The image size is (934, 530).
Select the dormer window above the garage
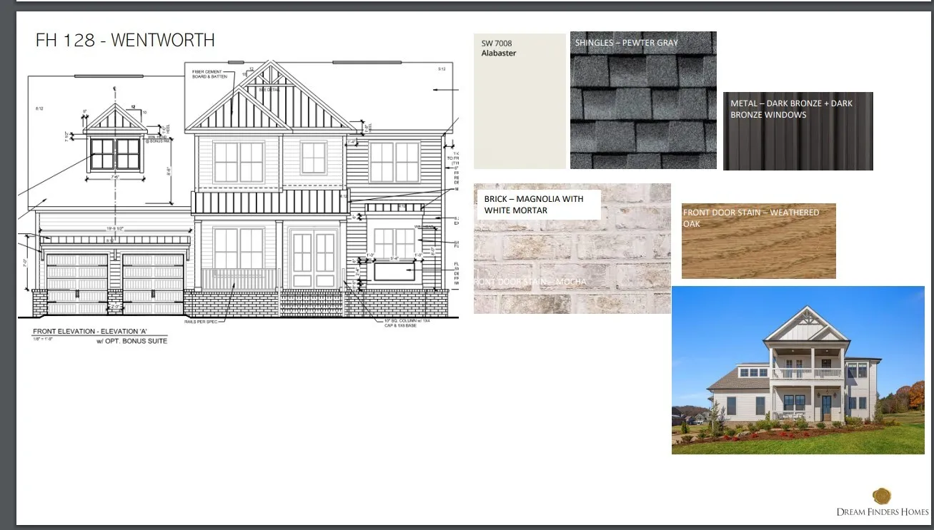[114, 155]
